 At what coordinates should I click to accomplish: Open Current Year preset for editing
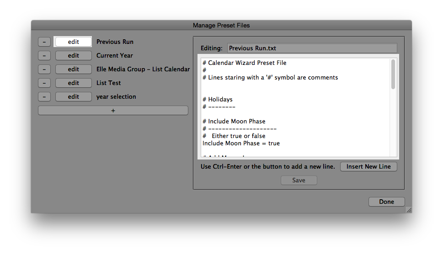coord(73,55)
